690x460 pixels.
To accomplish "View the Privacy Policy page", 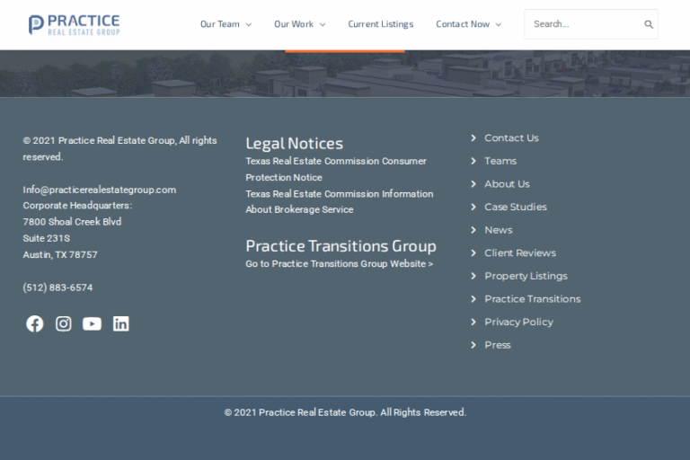I will pyautogui.click(x=518, y=323).
